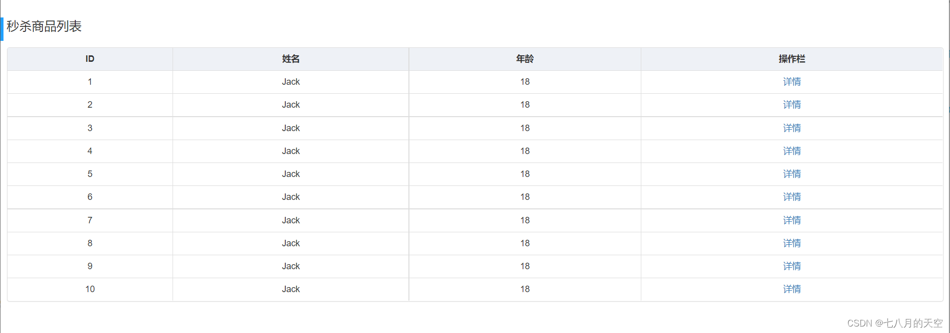
Task: Select the age value 18 in row 5
Action: pos(525,174)
